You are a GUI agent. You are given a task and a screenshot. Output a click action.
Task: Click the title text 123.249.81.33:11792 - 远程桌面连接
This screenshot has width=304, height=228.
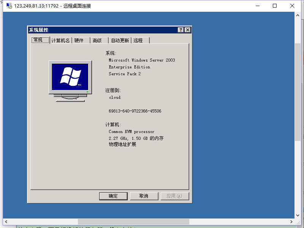[52, 6]
